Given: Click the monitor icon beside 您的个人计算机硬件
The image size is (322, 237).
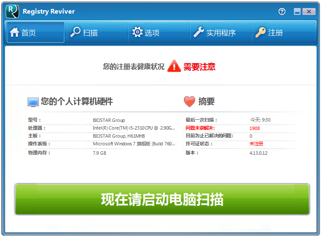Looking at the screenshot, I should [33, 102].
